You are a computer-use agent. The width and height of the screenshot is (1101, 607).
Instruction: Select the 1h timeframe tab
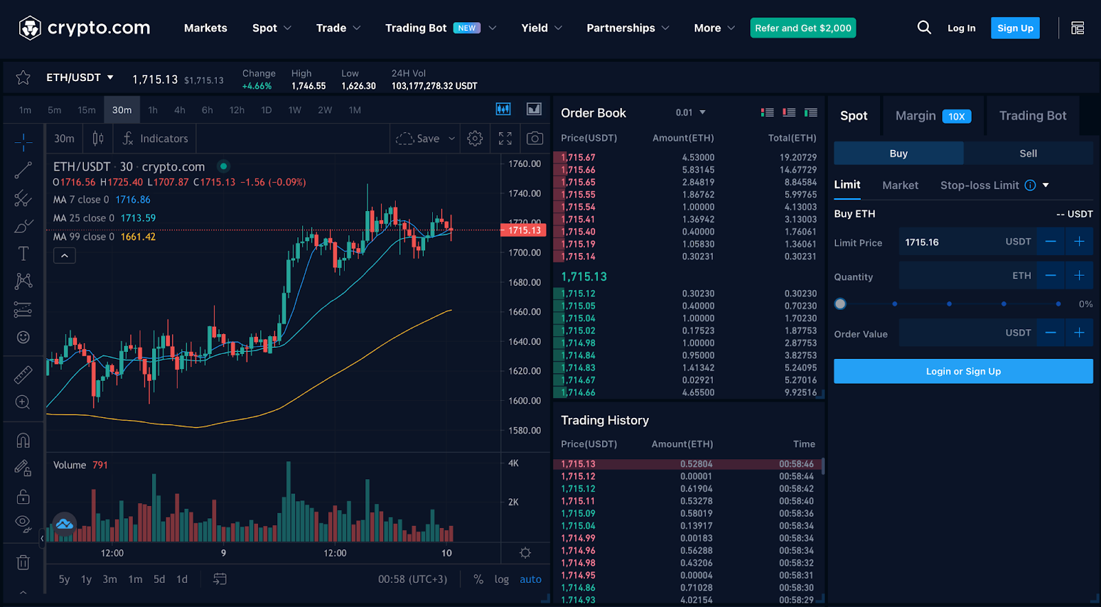[153, 110]
